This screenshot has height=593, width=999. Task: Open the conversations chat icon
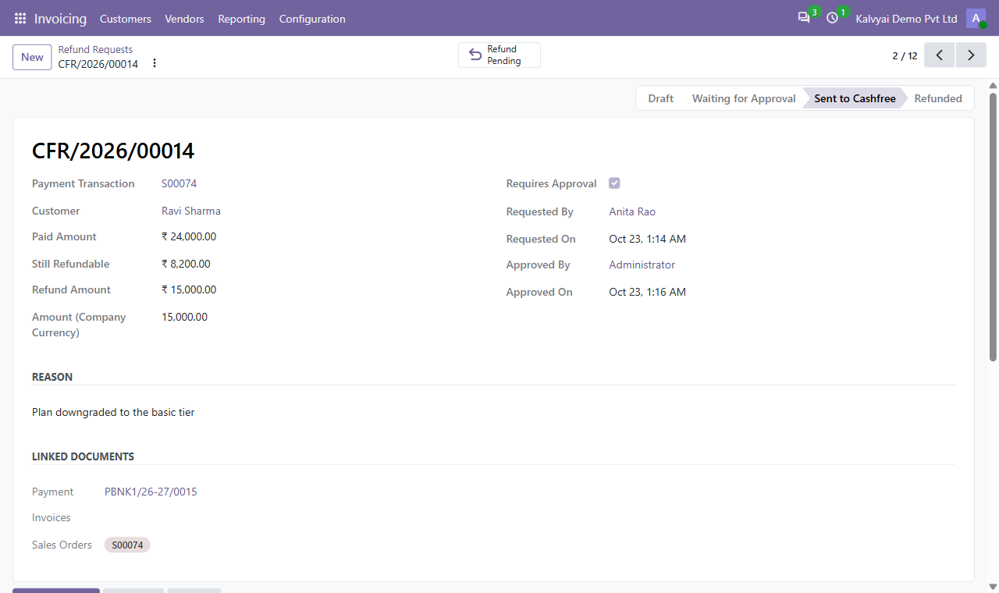click(x=804, y=18)
